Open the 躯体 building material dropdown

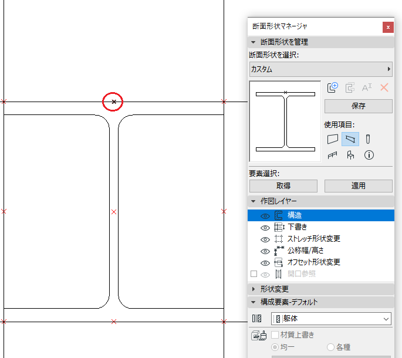[x=331, y=319]
